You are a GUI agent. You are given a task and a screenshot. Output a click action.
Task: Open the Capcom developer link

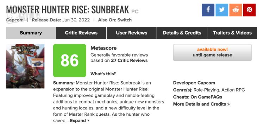pos(206,83)
